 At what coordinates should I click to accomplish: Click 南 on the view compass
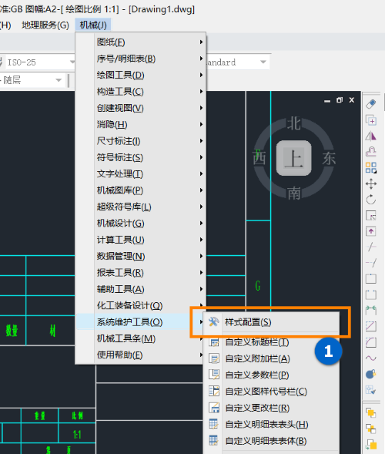coord(294,193)
